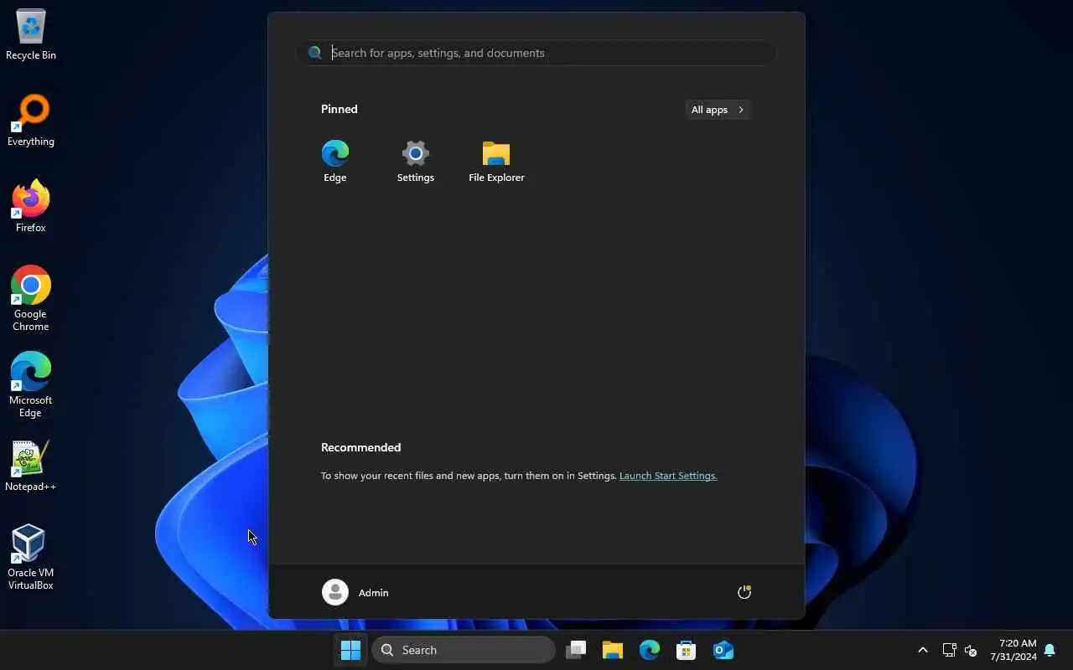Launch Edge from the taskbar
Image resolution: width=1073 pixels, height=670 pixels.
tap(650, 650)
